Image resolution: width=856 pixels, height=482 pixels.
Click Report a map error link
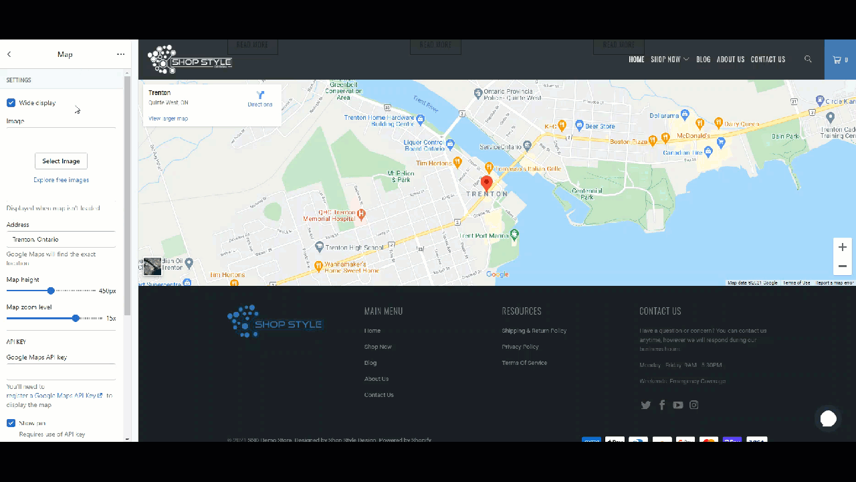(835, 283)
